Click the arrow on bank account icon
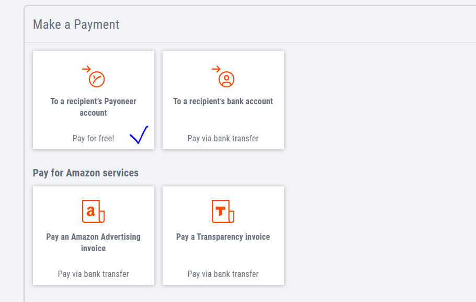The height and width of the screenshot is (302, 476). (216, 69)
